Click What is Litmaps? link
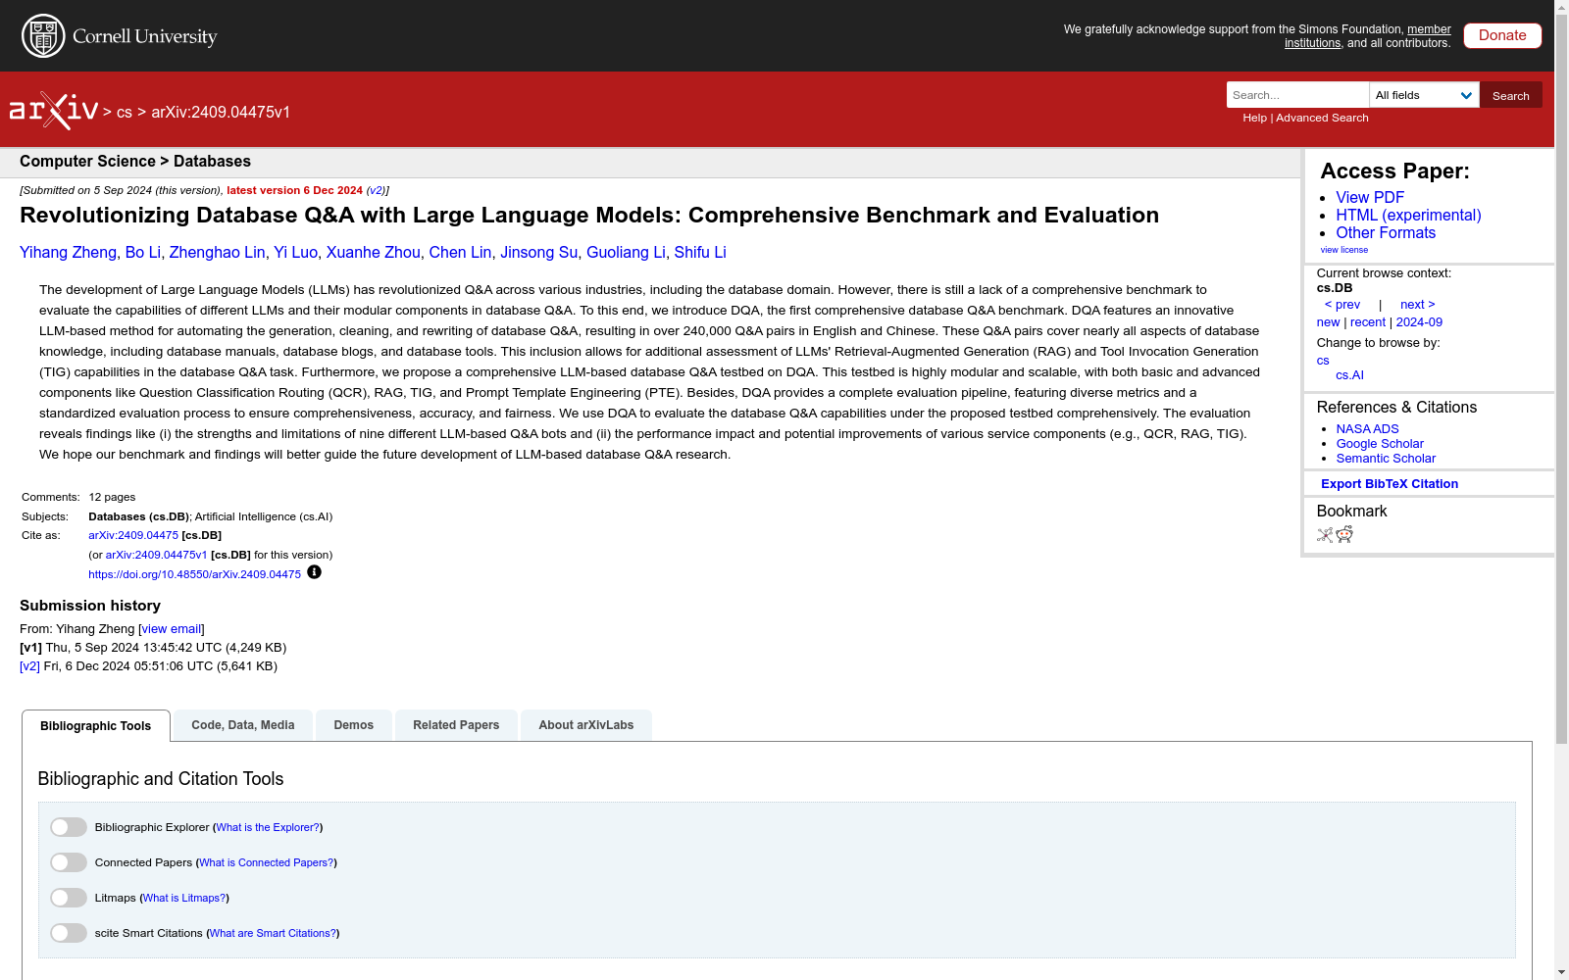The height and width of the screenshot is (980, 1569). pyautogui.click(x=184, y=899)
